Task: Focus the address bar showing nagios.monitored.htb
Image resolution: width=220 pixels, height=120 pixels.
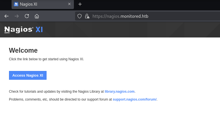Action: coord(148,16)
